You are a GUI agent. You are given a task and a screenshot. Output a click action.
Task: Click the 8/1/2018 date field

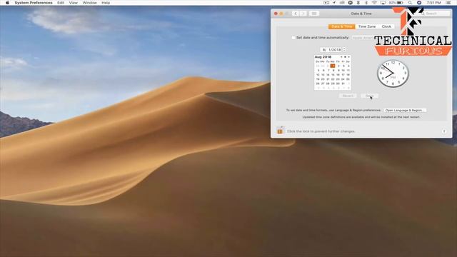(x=331, y=50)
